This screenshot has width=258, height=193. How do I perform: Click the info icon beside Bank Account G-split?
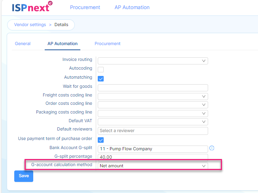[x=212, y=148]
